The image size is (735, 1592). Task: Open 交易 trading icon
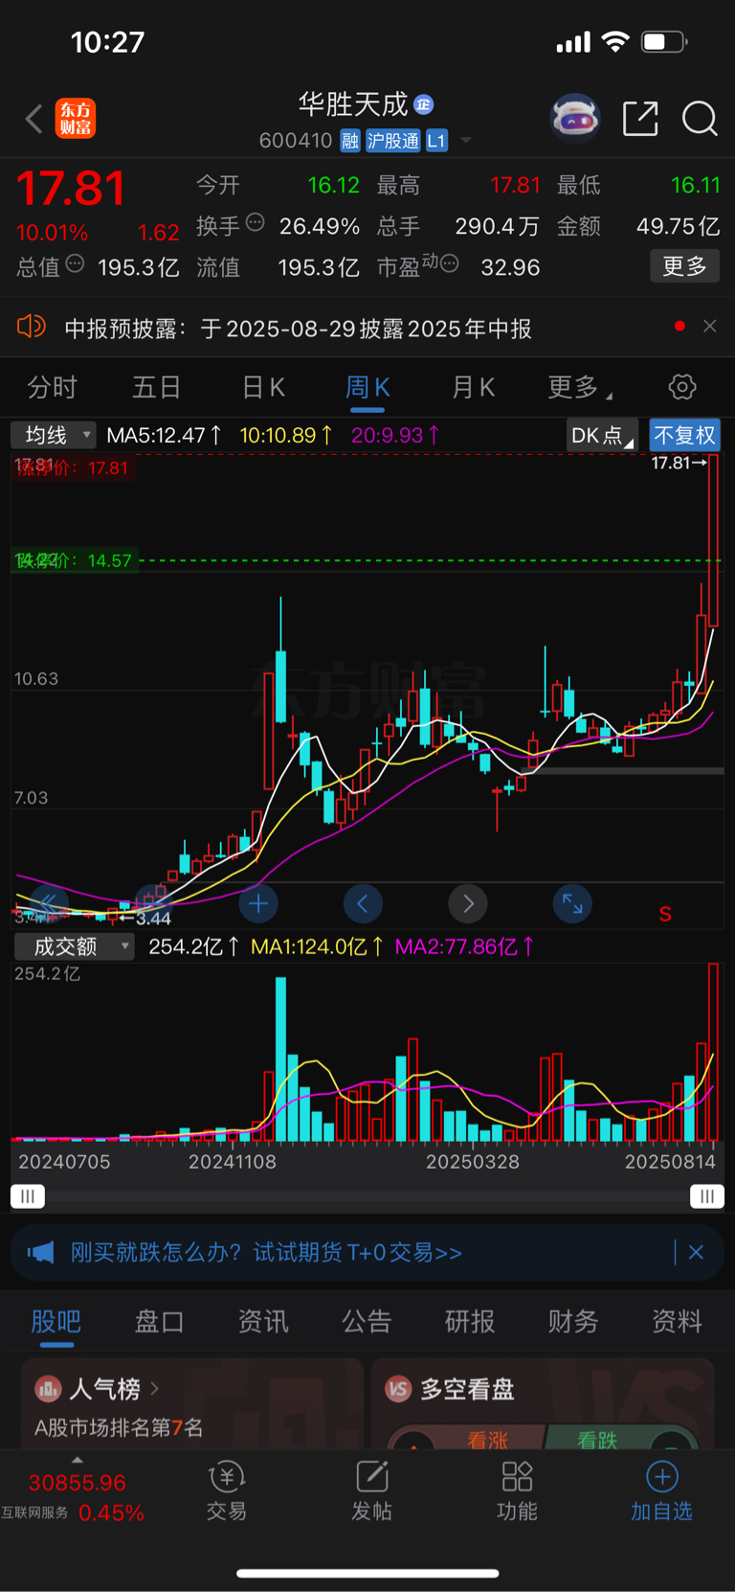tap(227, 1491)
